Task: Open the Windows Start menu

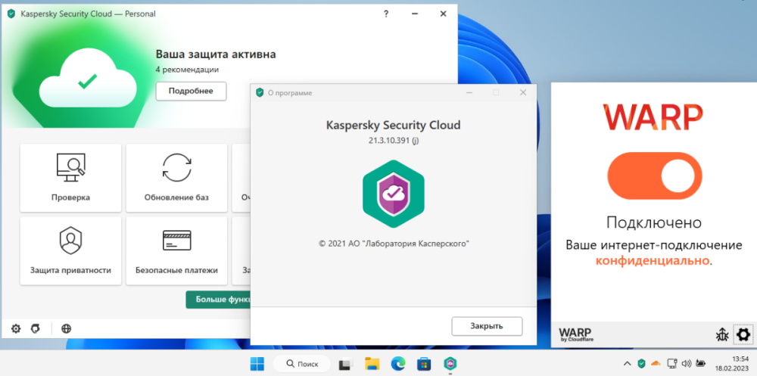Action: pos(257,363)
